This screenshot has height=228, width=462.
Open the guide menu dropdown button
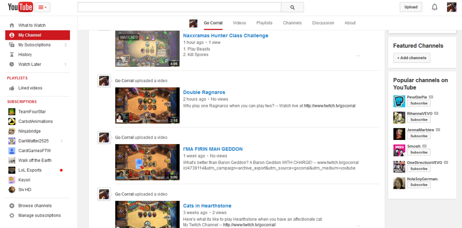point(42,7)
